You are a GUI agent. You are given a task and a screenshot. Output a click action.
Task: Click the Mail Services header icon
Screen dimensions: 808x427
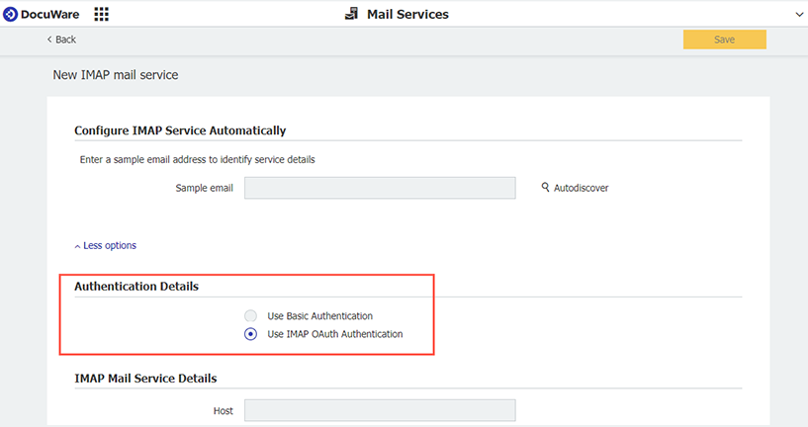tap(351, 14)
